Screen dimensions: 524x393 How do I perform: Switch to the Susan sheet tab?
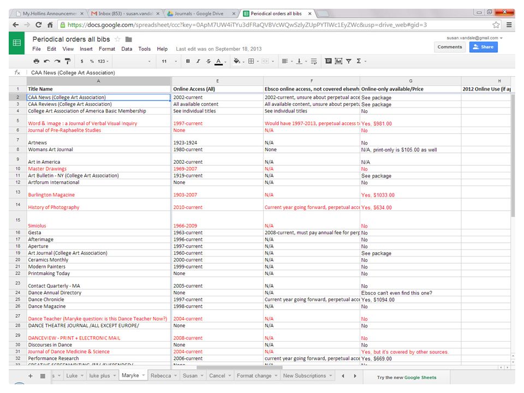click(x=190, y=376)
